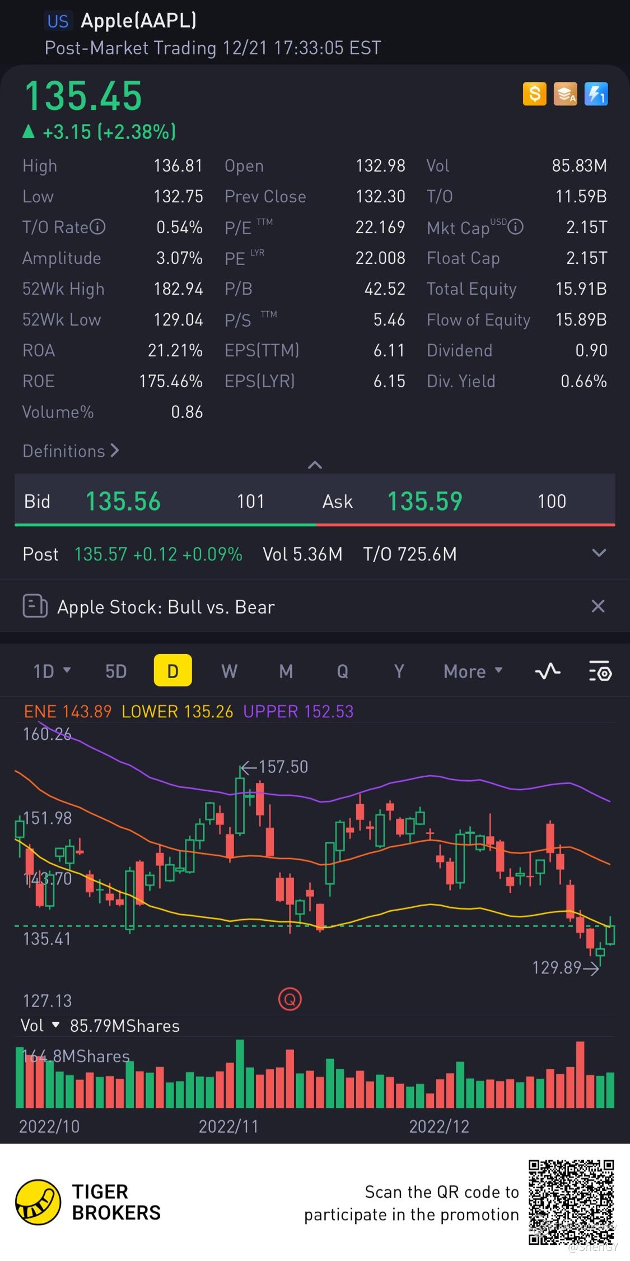
Task: Expand the Post market row chevron
Action: [x=599, y=553]
